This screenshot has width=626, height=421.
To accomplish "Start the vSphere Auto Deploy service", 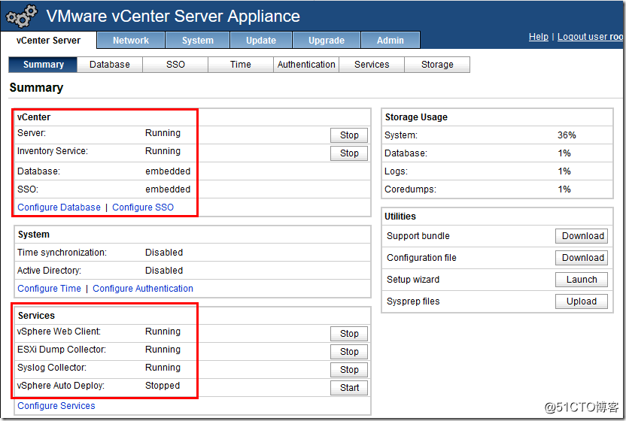I will click(349, 388).
